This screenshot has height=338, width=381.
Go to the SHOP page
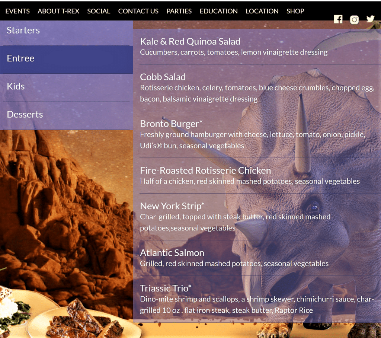coord(295,11)
